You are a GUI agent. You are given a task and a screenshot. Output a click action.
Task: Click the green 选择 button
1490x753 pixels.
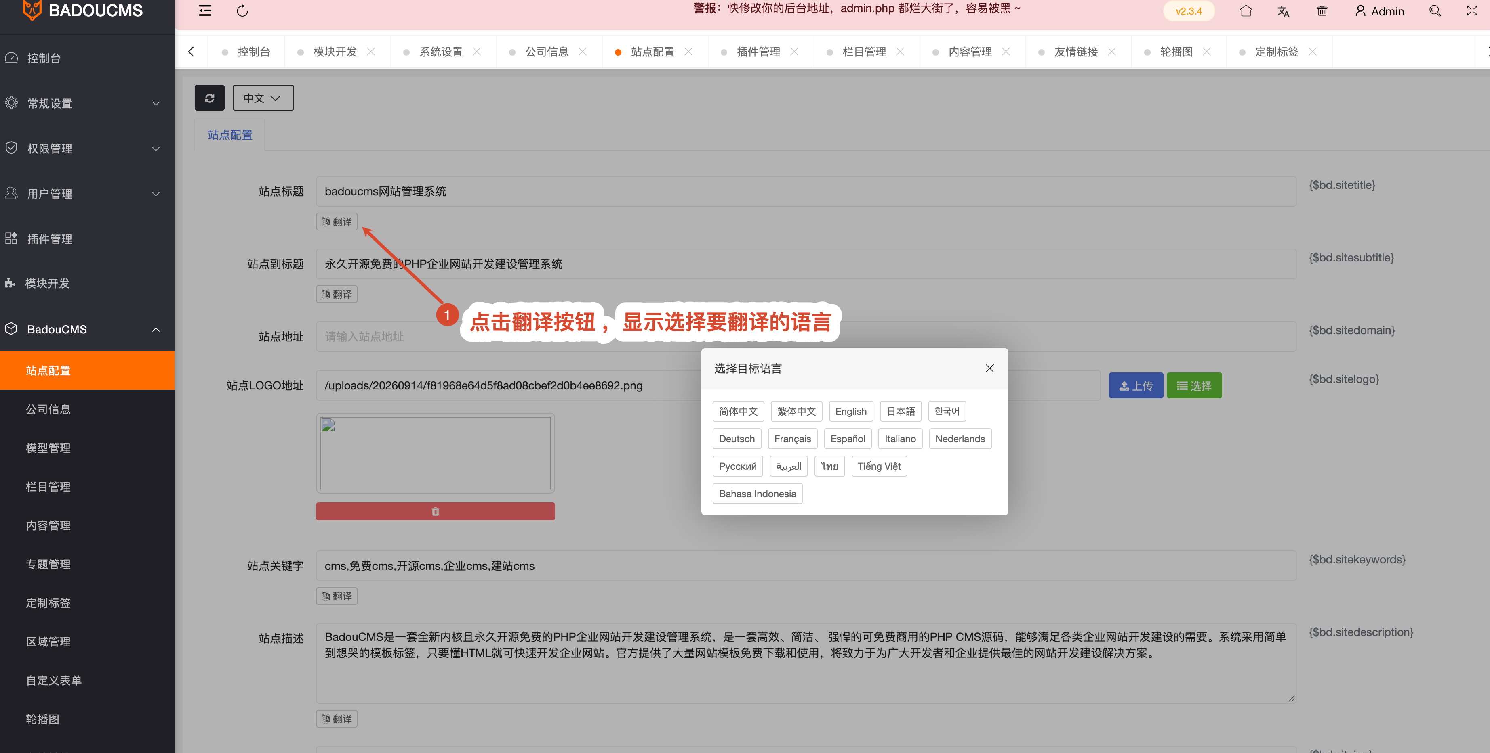pyautogui.click(x=1194, y=385)
